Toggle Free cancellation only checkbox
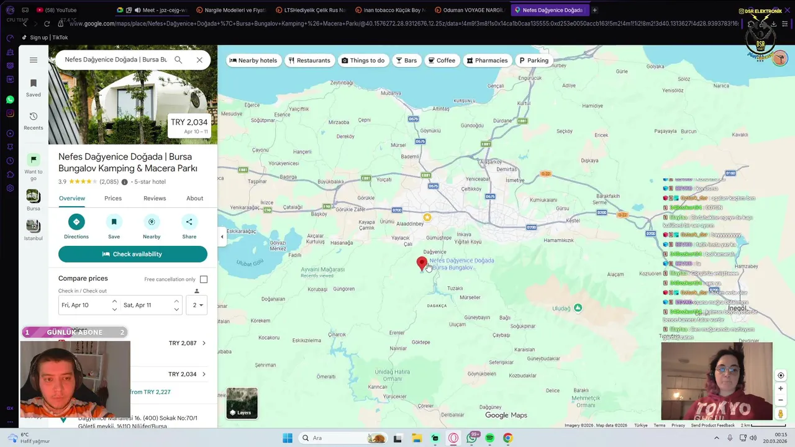Viewport: 795px width, 447px height. click(x=204, y=279)
